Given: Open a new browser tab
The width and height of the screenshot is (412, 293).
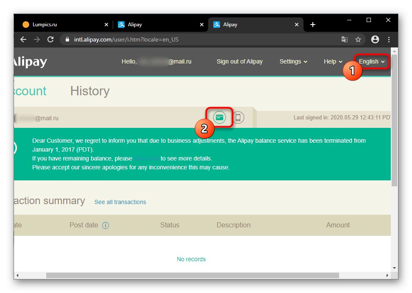Looking at the screenshot, I should pos(313,25).
